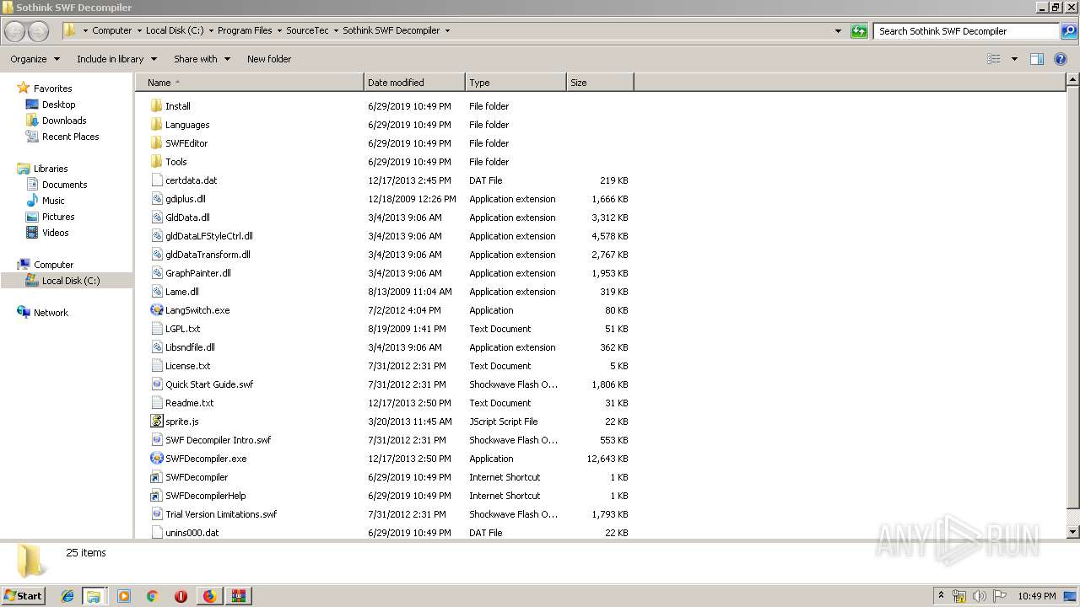Open Pictures library in sidebar
Screen dimensions: 1080x607
(58, 217)
